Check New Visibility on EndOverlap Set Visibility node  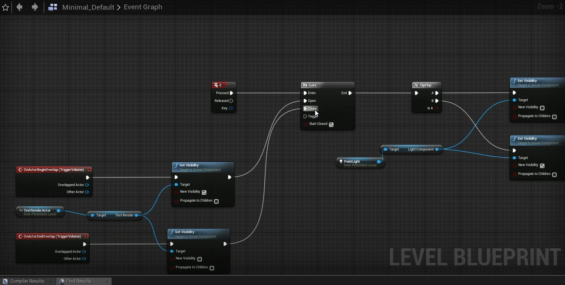click(x=200, y=259)
